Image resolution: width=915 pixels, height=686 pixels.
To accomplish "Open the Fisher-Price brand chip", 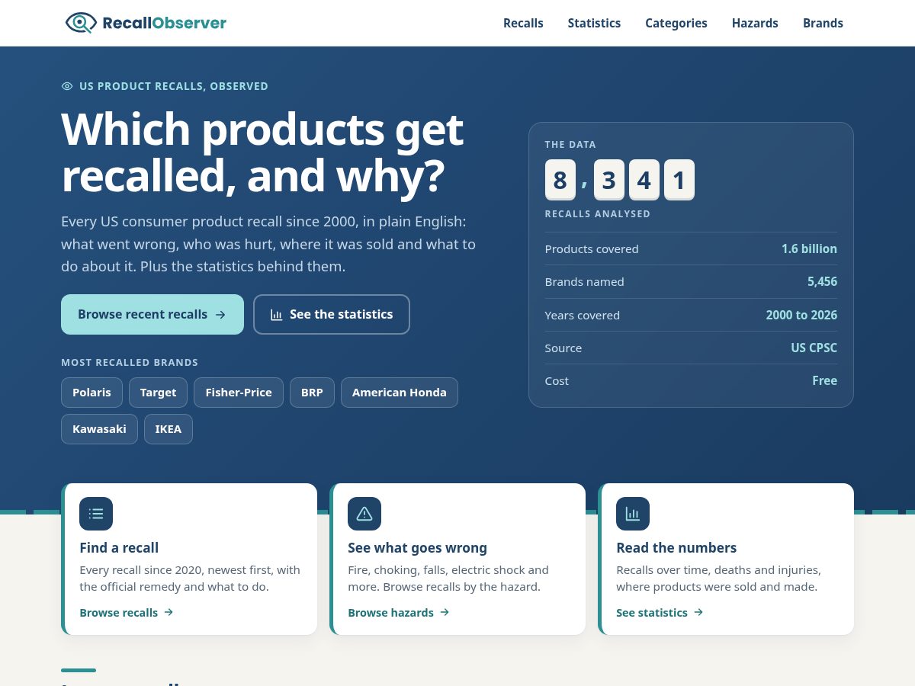I will coord(239,393).
